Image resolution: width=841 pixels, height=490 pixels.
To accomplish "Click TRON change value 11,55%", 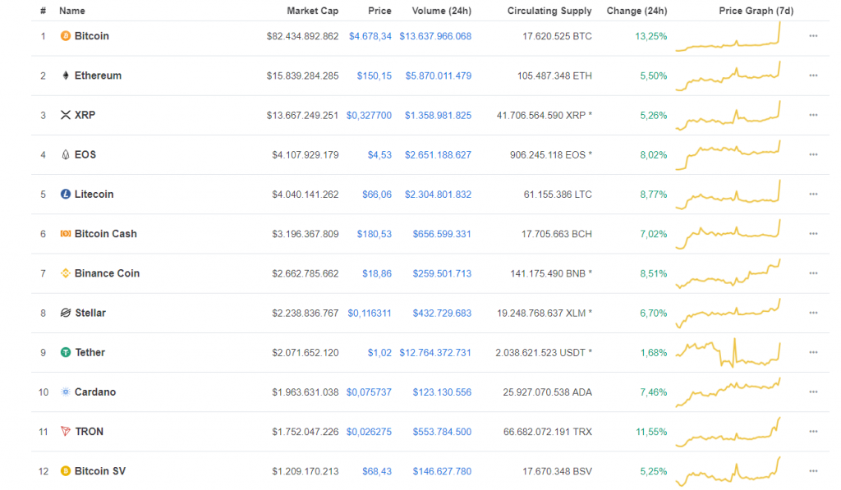I will click(651, 432).
